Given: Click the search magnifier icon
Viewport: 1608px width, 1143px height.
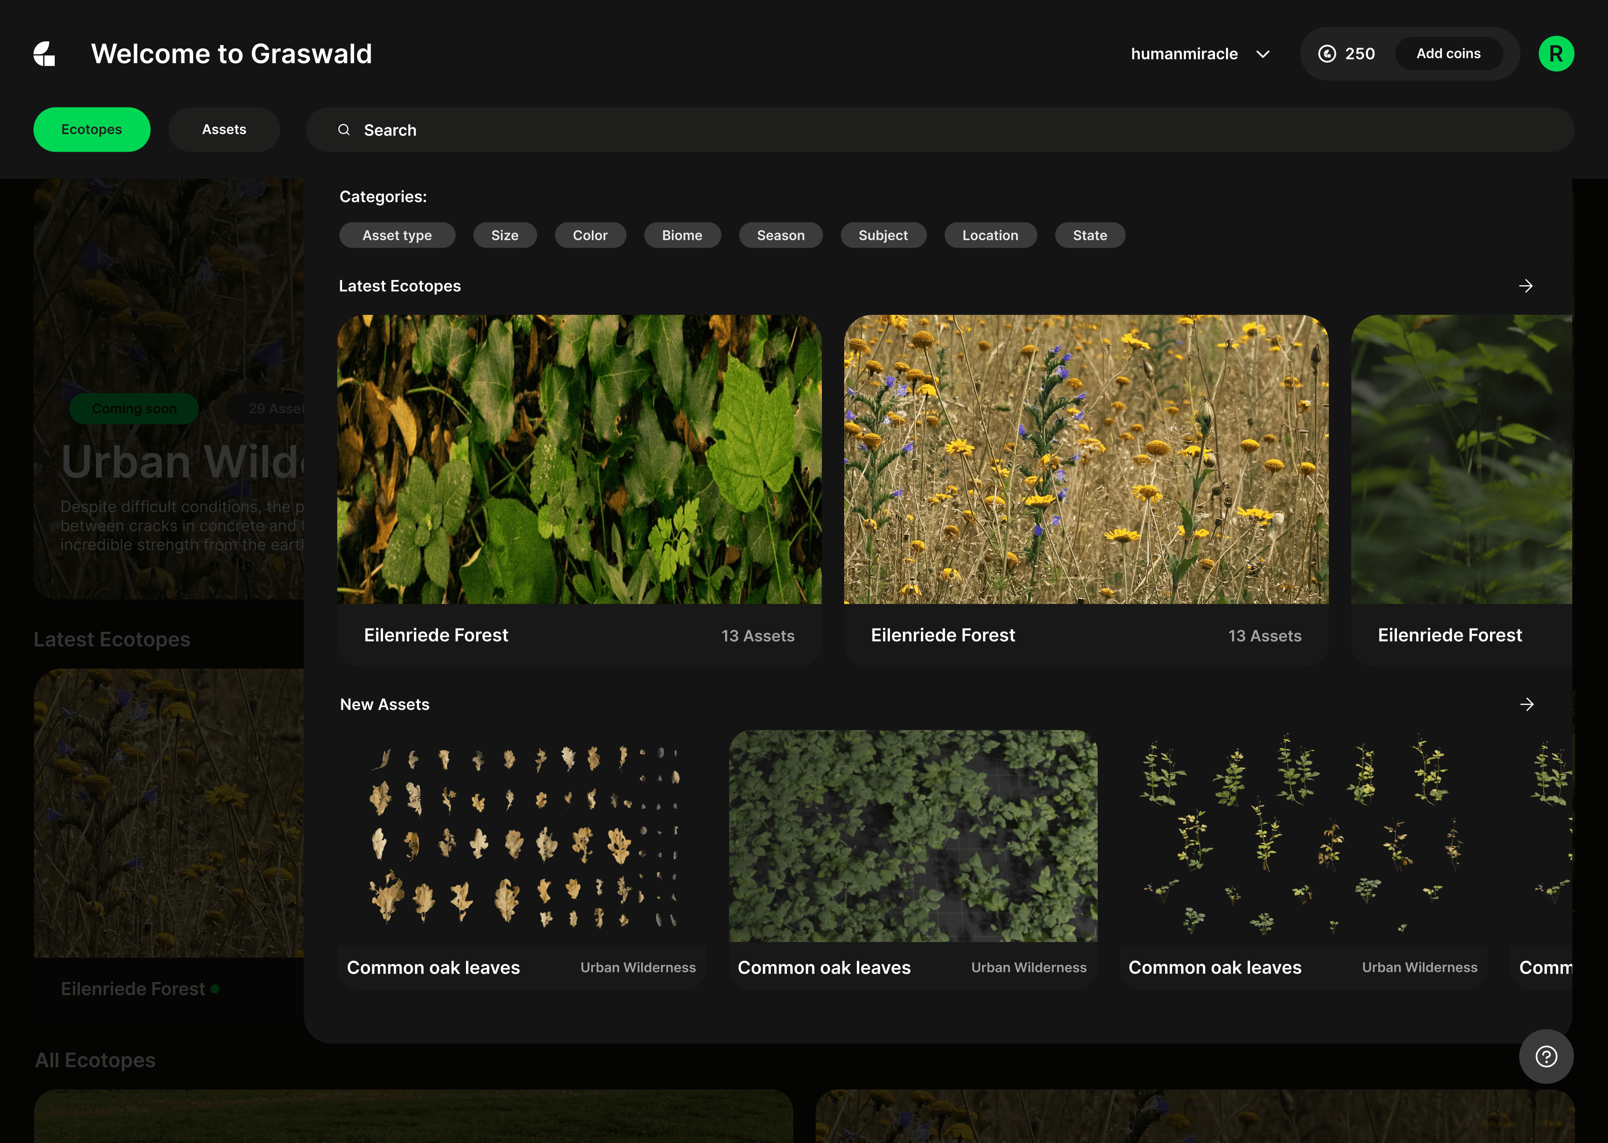Looking at the screenshot, I should coord(344,130).
